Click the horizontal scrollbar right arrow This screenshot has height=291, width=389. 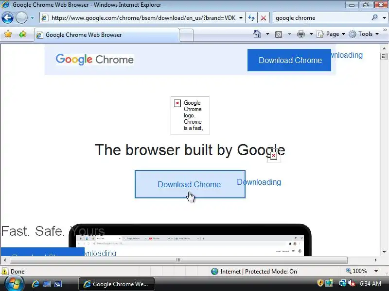[375, 260]
